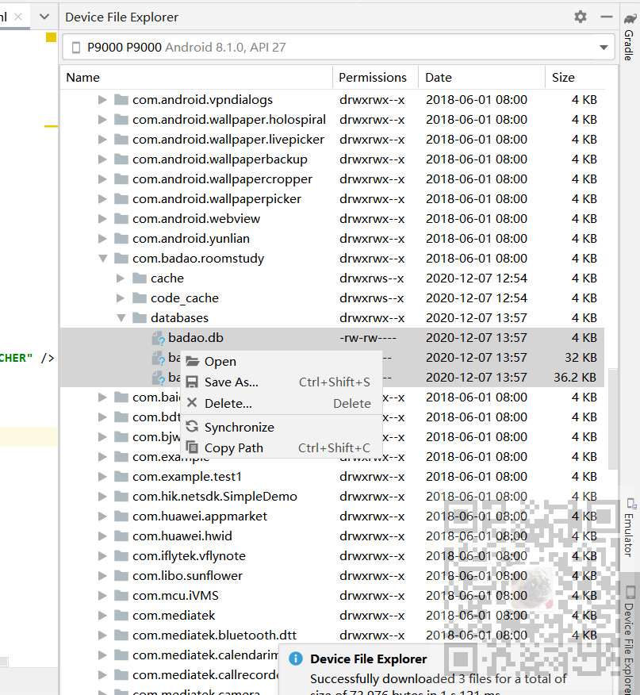Click the file tree vertical scrollbar

pyautogui.click(x=613, y=418)
